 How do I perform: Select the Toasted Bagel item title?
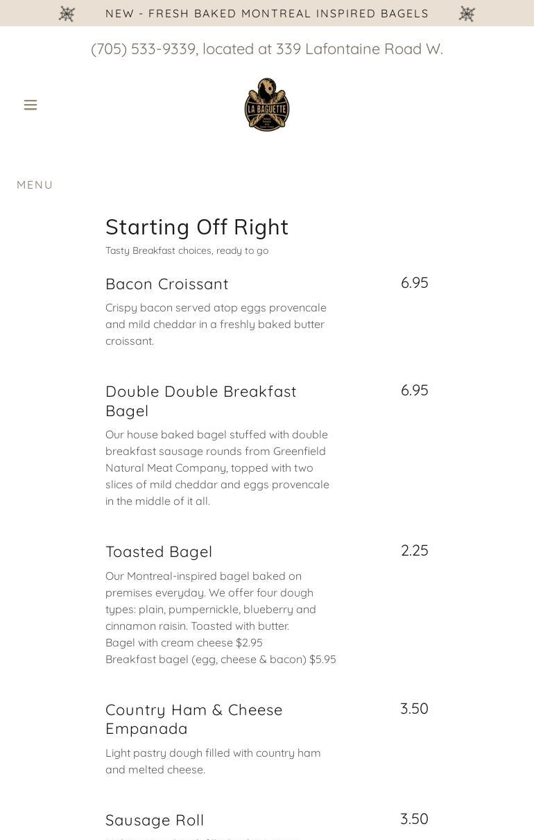pos(159,551)
